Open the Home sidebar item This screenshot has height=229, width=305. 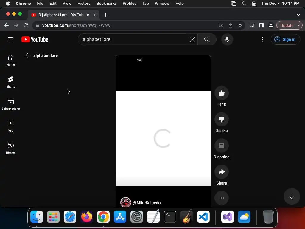click(x=11, y=60)
